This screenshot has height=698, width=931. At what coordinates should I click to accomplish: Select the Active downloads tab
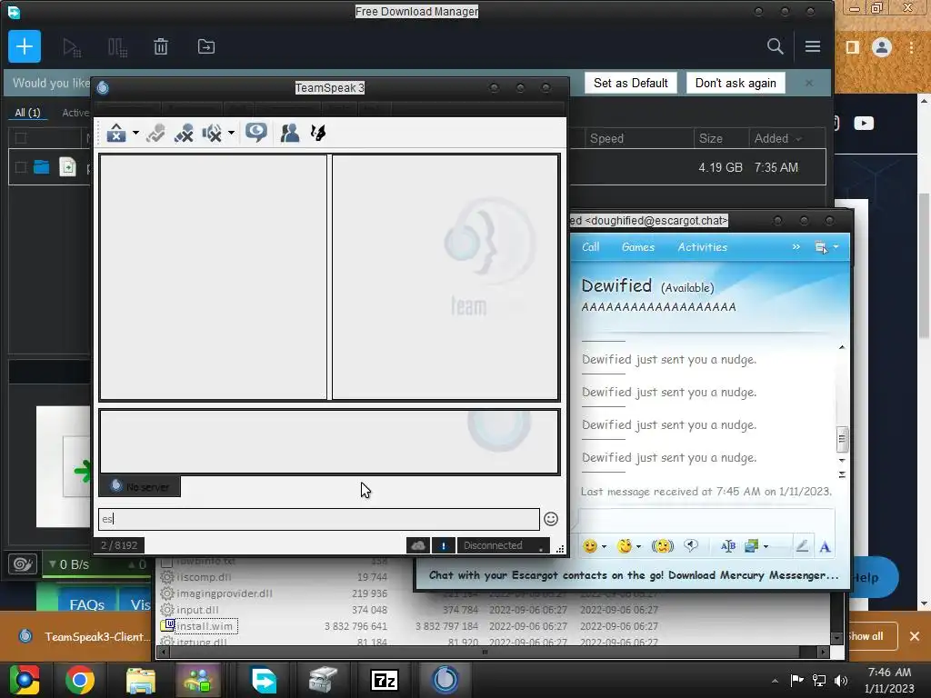click(x=76, y=112)
